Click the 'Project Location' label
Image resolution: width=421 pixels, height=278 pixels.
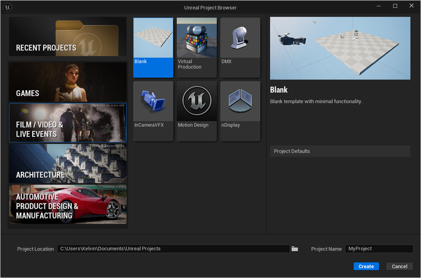tap(35, 249)
